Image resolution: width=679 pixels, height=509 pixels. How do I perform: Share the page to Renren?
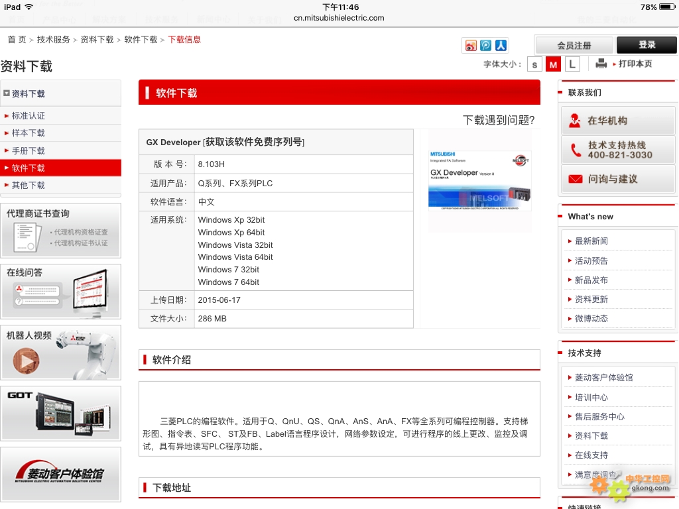point(501,46)
